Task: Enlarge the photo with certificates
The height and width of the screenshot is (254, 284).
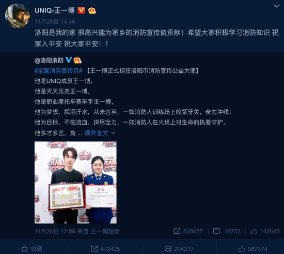Action: 75,182
